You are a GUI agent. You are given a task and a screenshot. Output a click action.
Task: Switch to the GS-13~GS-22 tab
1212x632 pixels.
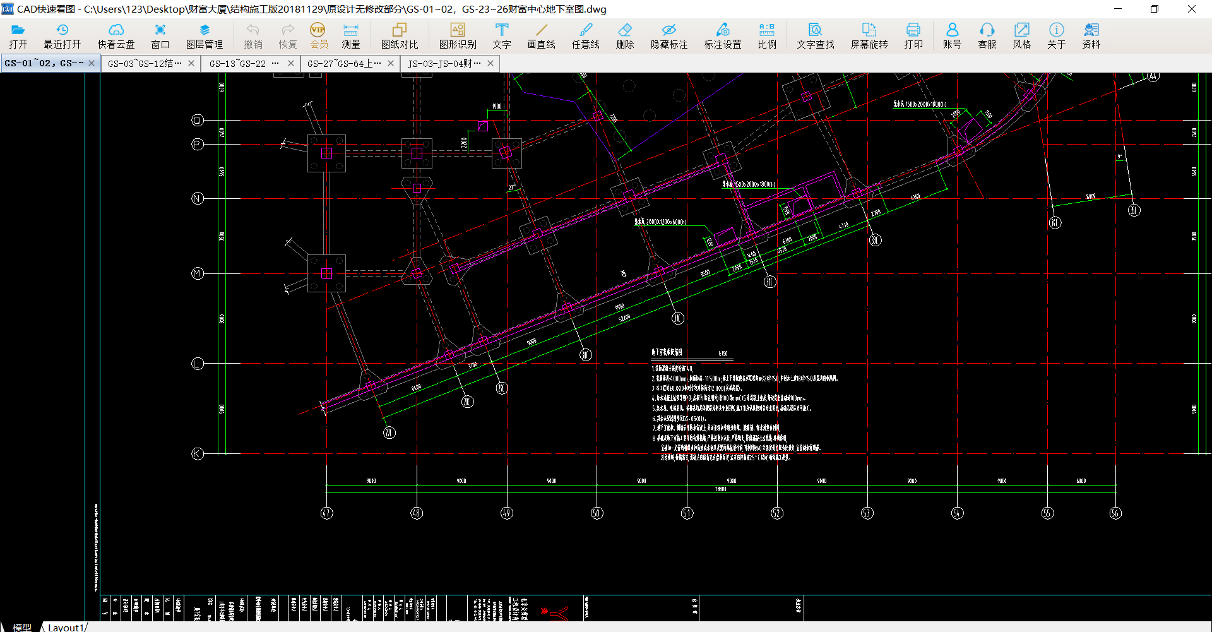point(244,63)
